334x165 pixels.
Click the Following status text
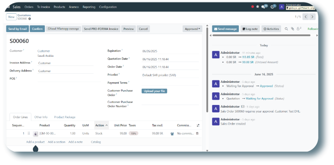click(x=312, y=29)
